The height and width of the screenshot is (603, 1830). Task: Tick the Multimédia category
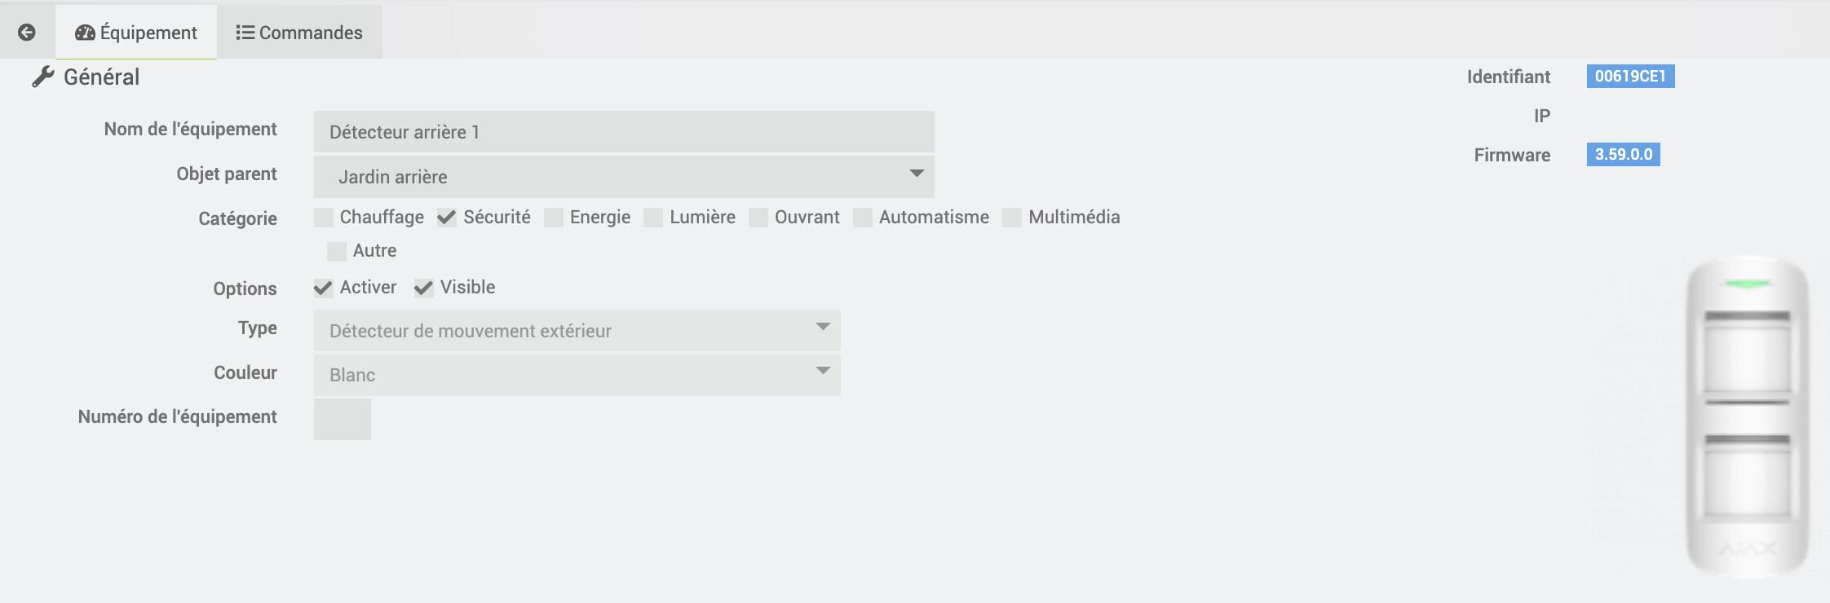pyautogui.click(x=1012, y=218)
